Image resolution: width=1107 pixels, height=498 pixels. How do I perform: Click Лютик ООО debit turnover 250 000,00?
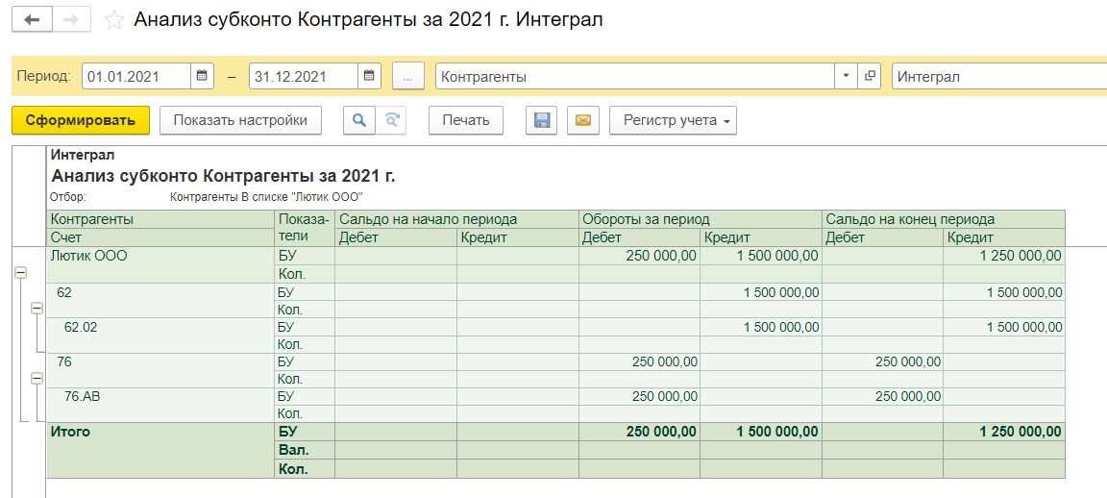(640, 257)
